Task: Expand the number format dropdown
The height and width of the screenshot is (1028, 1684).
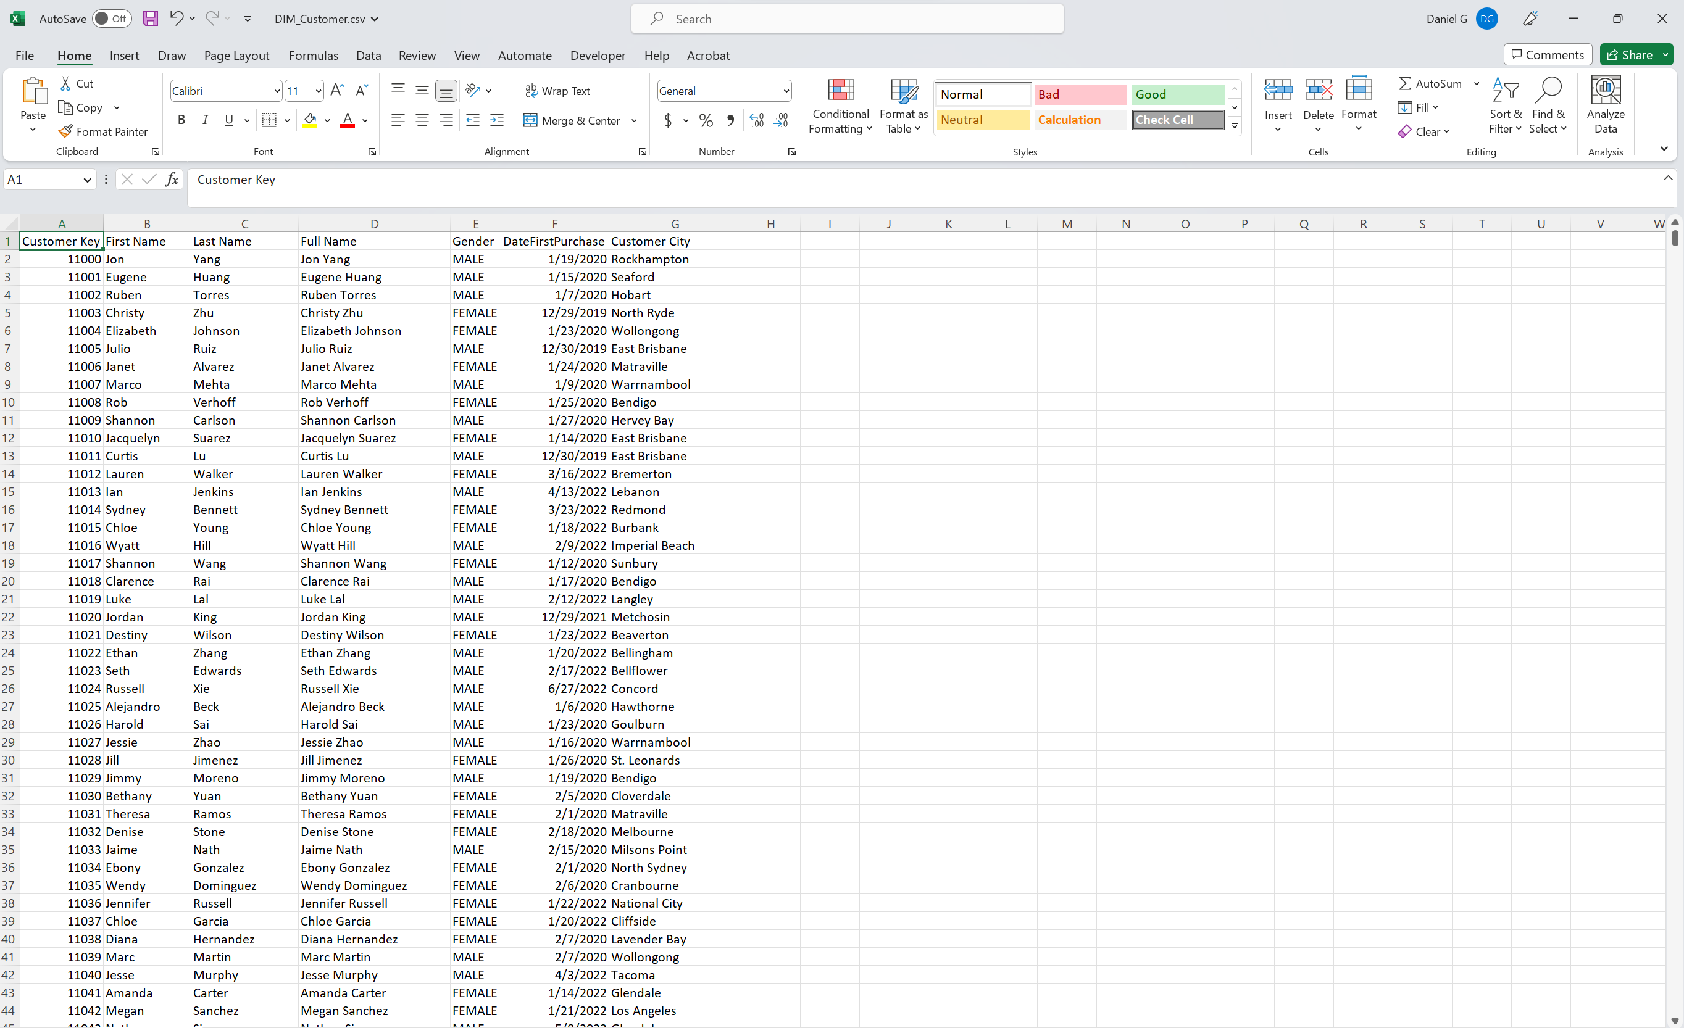Action: (786, 91)
